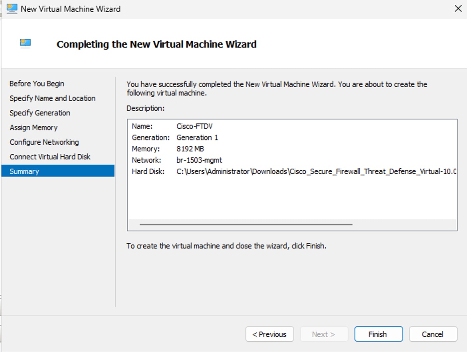
Task: Select the Assign Memory step
Action: 34,127
